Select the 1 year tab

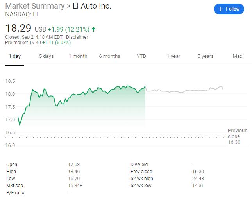click(x=173, y=56)
